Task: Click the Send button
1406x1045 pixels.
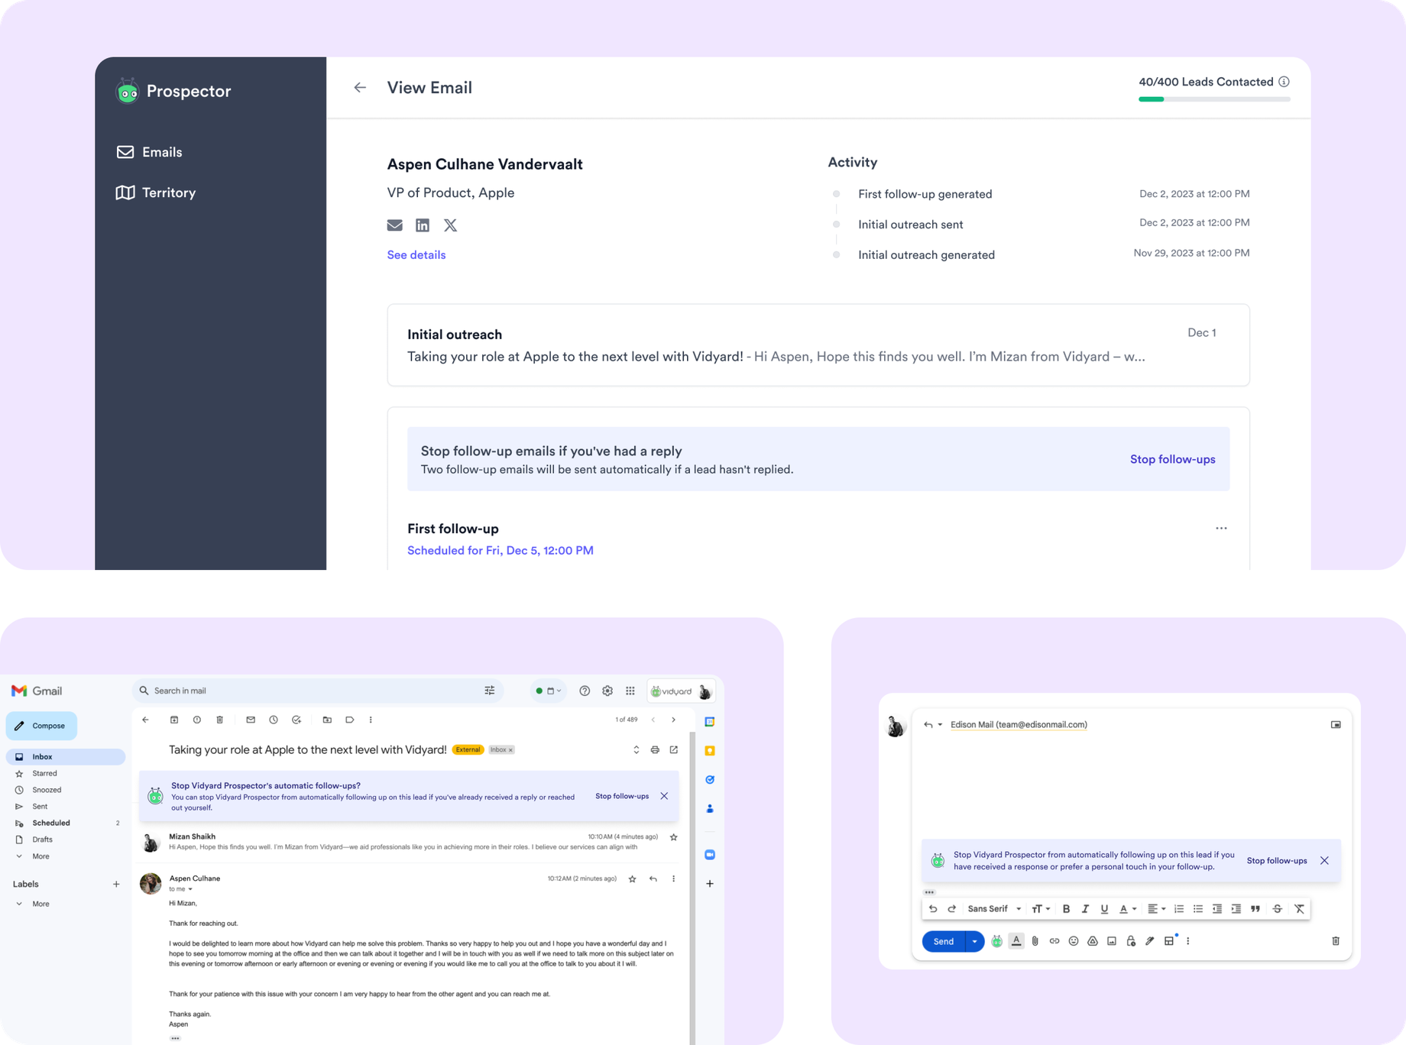Action: click(944, 941)
